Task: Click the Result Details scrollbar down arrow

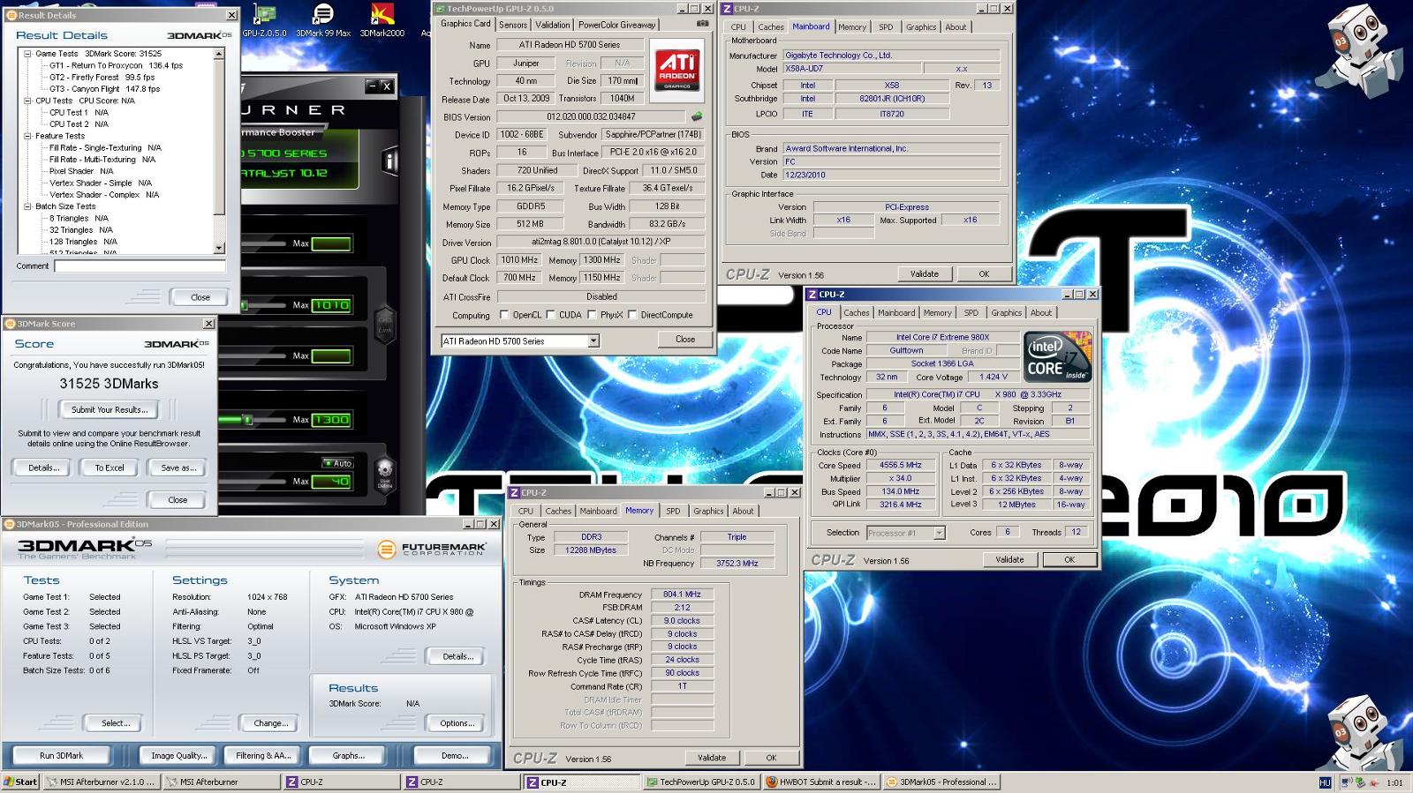Action: click(219, 248)
